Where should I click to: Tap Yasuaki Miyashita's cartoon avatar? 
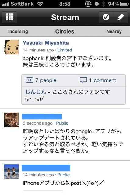click(x=12, y=47)
